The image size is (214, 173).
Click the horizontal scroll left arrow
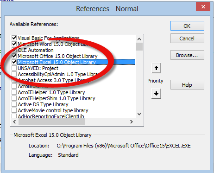tap(14, 122)
